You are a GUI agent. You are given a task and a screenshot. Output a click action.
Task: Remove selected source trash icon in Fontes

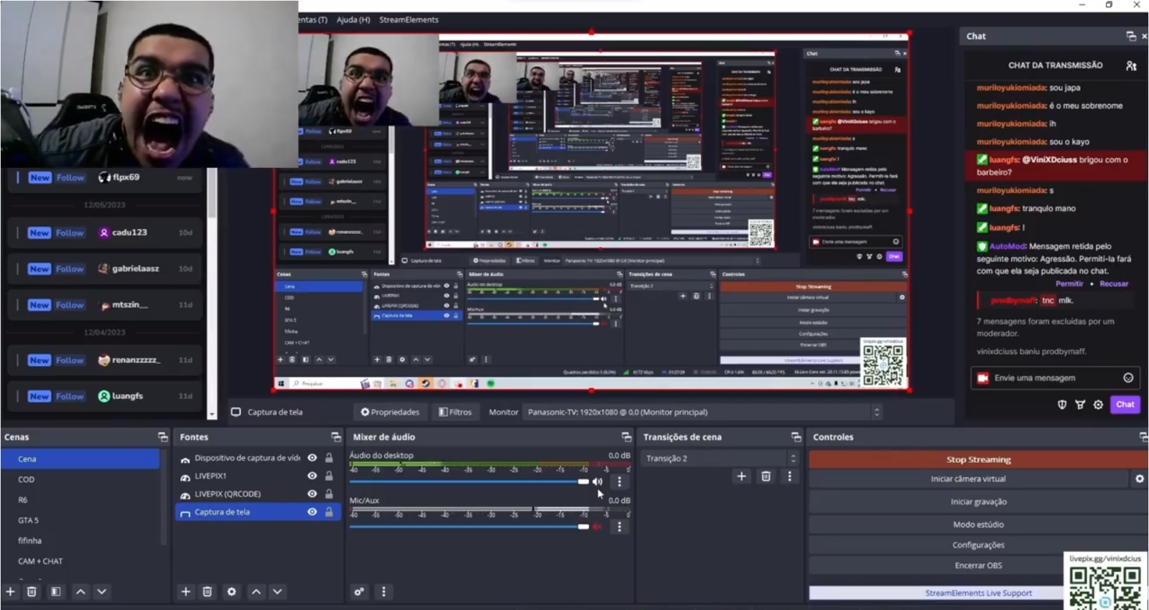pos(208,591)
